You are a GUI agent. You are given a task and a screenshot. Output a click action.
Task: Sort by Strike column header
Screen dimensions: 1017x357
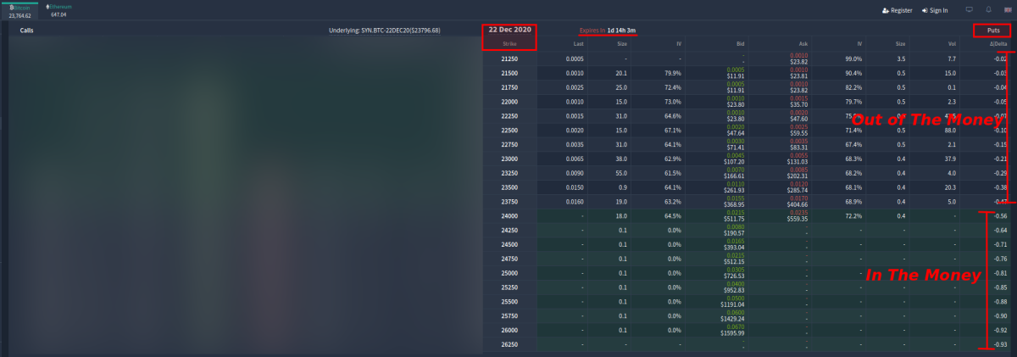509,43
